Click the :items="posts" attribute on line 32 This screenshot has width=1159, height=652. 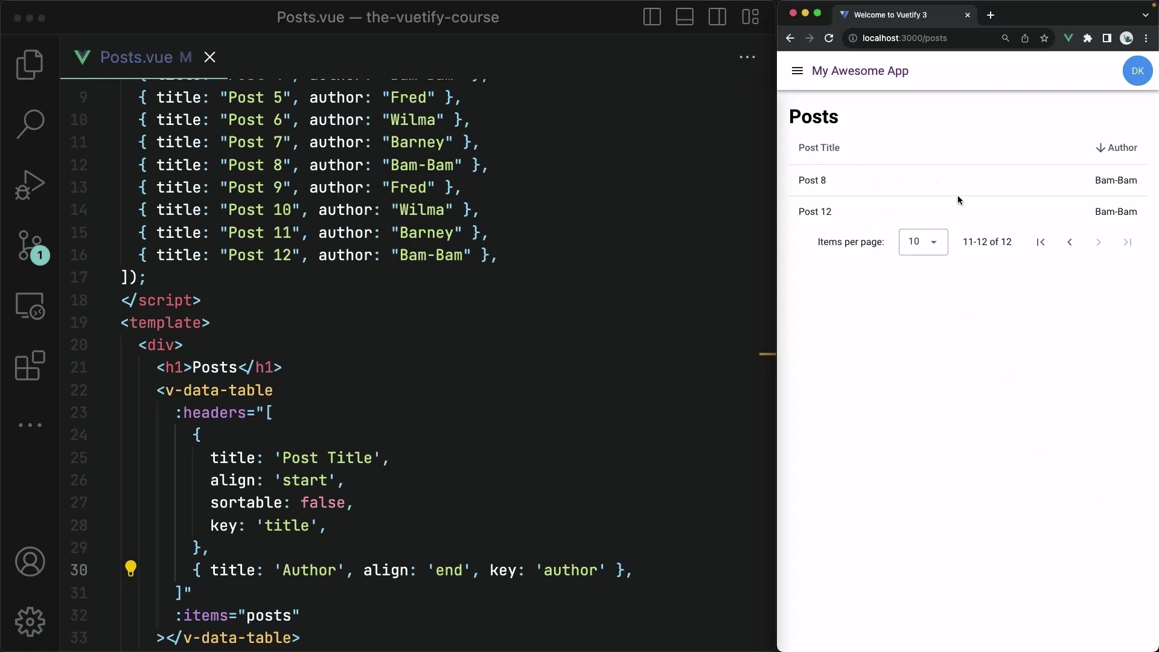(x=237, y=616)
